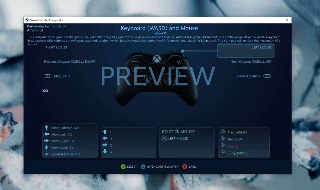Click the red B glyph next to BACK
The width and height of the screenshot is (320, 190).
pos(185,167)
